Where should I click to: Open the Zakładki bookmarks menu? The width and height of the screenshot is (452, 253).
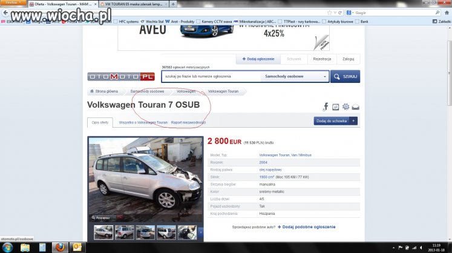[x=442, y=22]
